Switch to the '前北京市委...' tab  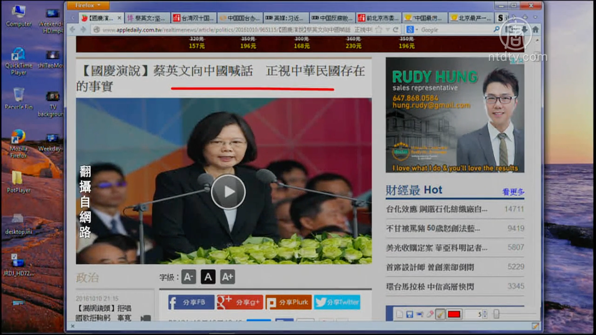[x=378, y=18]
